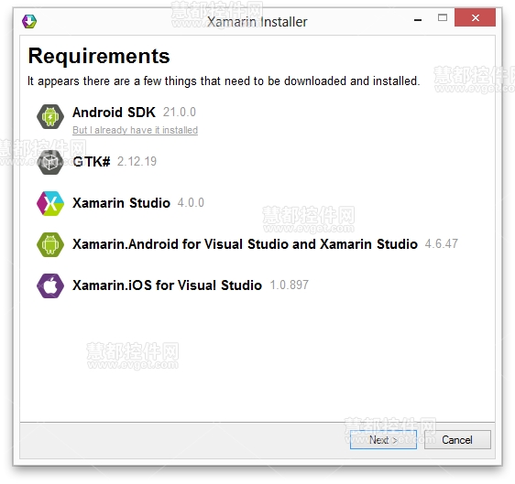Click the Xamarin.Android version 4.6.47
The width and height of the screenshot is (515, 484).
pos(441,243)
